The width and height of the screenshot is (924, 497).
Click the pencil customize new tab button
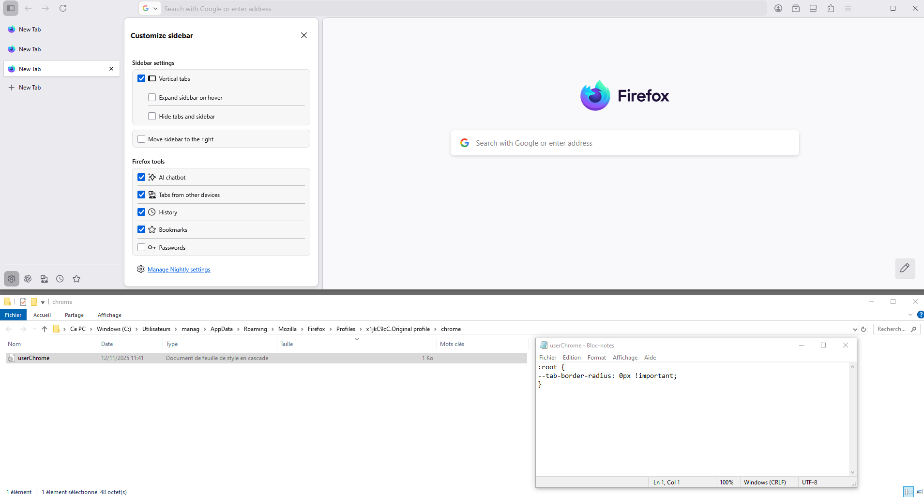tap(905, 268)
